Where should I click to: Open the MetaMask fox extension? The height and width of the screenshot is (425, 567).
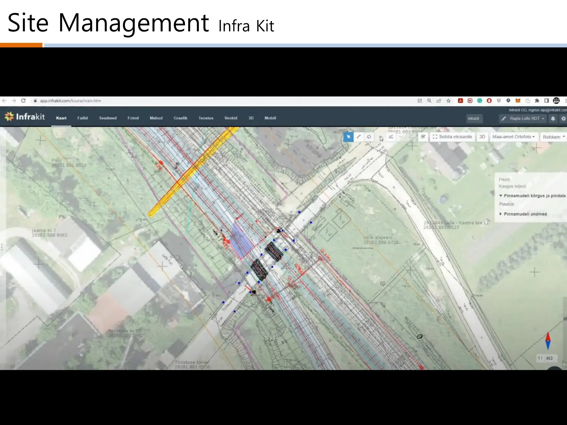tap(518, 101)
